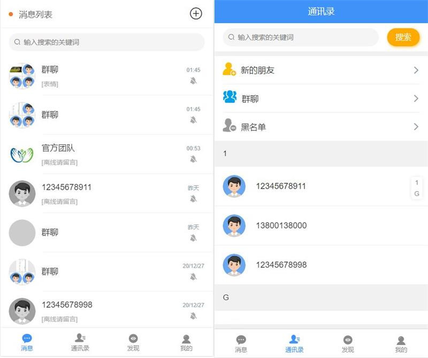Screen dimensions: 428x358
Task: Select contact name 12345678998 in contacts
Action: point(281,264)
